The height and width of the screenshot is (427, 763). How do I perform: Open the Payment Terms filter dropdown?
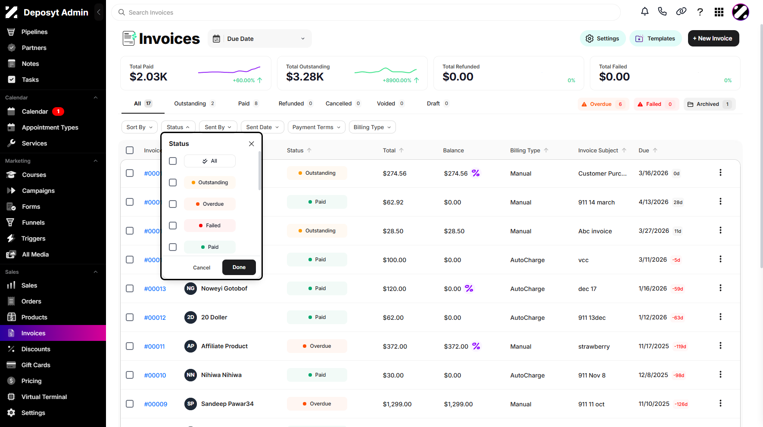click(x=317, y=127)
